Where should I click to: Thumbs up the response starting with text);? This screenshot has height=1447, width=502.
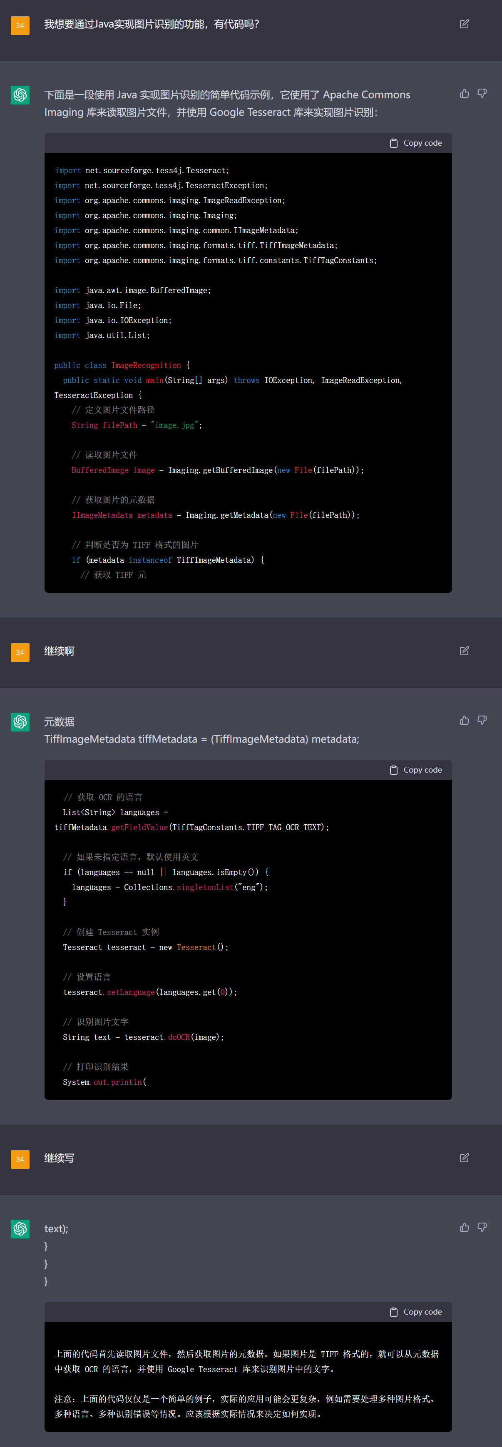[464, 1227]
